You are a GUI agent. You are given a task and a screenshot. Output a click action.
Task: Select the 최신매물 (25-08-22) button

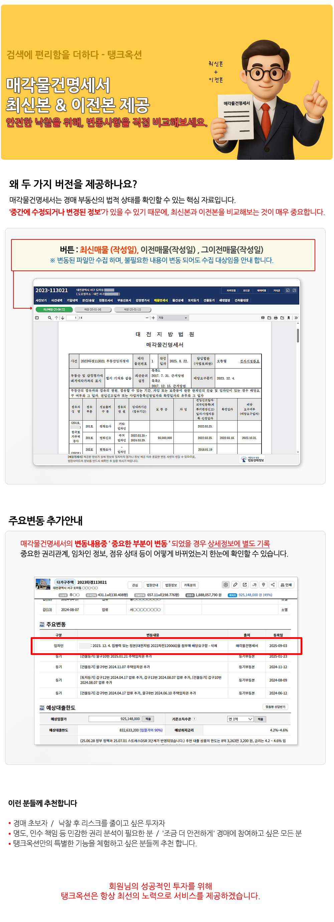(54, 310)
